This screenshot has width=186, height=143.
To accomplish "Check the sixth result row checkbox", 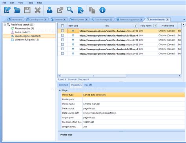I will click(x=62, y=53).
